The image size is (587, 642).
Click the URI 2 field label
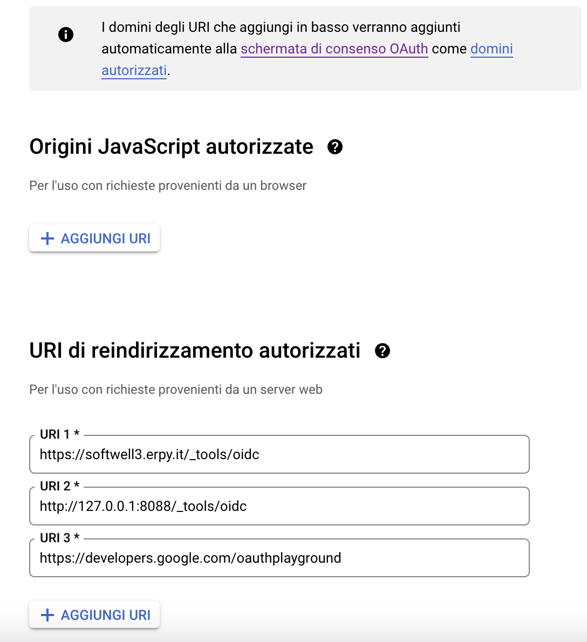click(59, 487)
